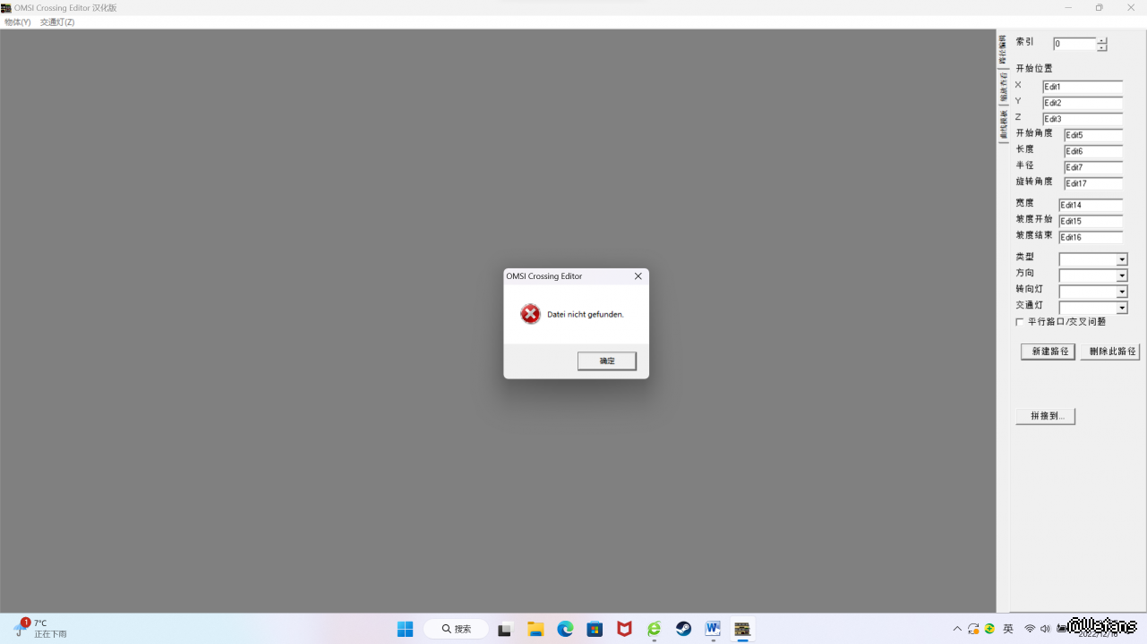Click the sync update tray icon
Image resolution: width=1147 pixels, height=644 pixels.
click(973, 629)
